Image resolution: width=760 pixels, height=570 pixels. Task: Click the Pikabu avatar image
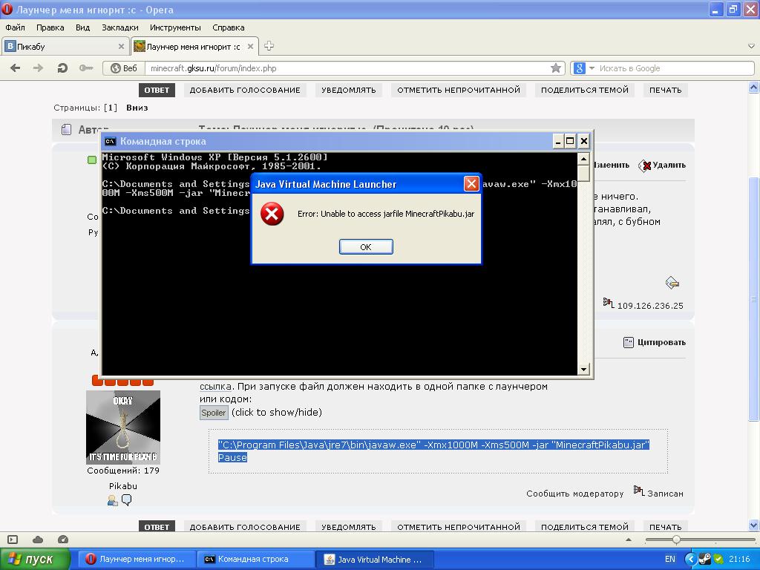point(123,427)
